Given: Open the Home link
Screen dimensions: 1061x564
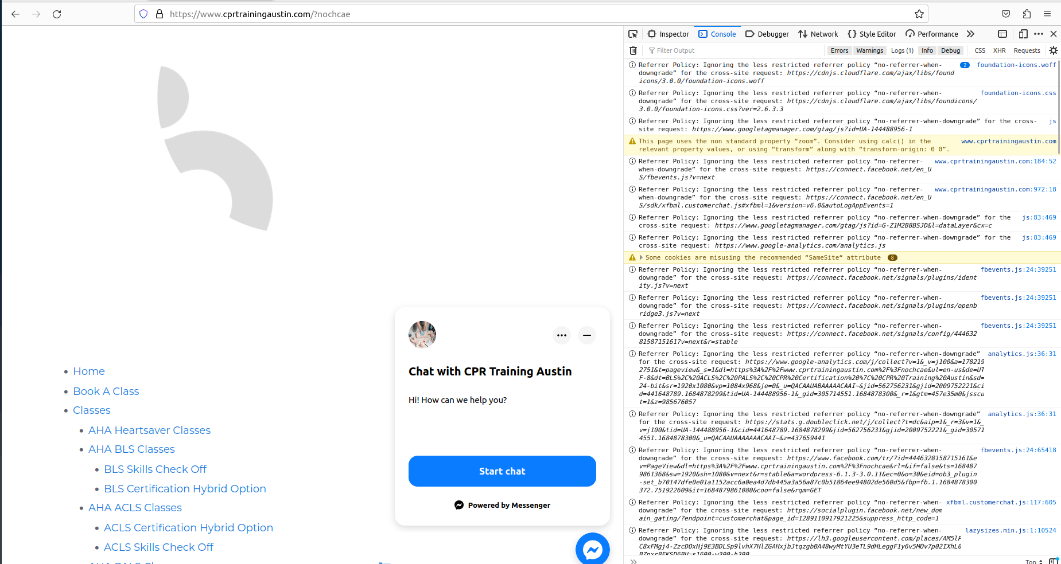Looking at the screenshot, I should (x=89, y=371).
